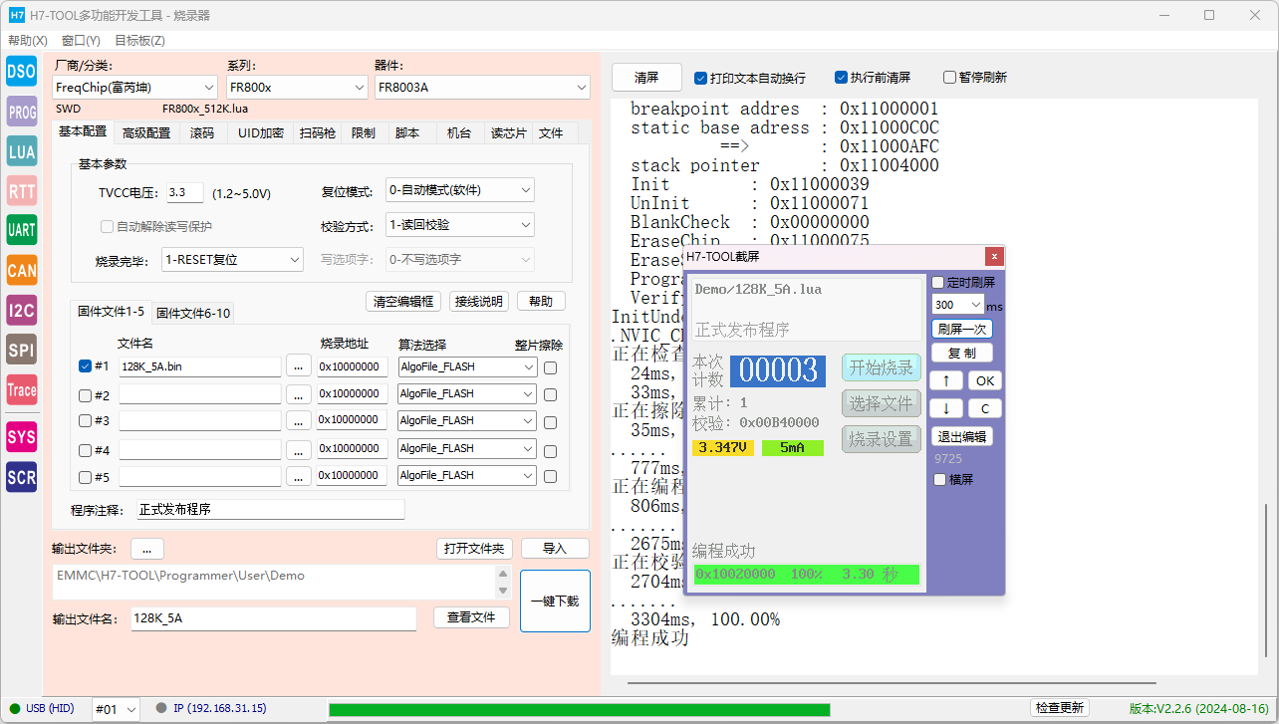Open the 系列 FR800x dropdown

297,88
